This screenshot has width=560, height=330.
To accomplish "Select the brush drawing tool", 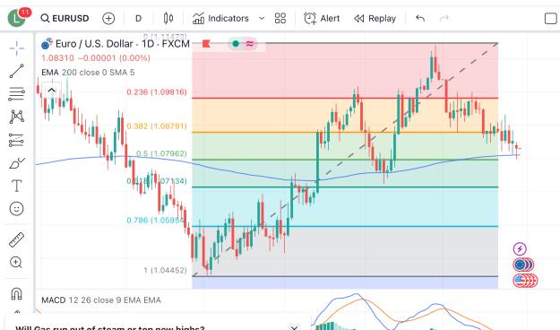I will (x=16, y=163).
